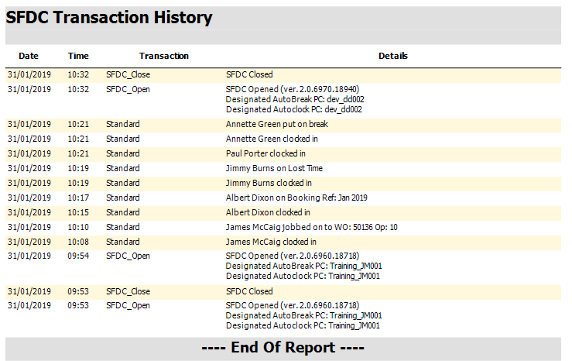Click the 10:15 time cell
This screenshot has width=572, height=361.
(x=78, y=212)
